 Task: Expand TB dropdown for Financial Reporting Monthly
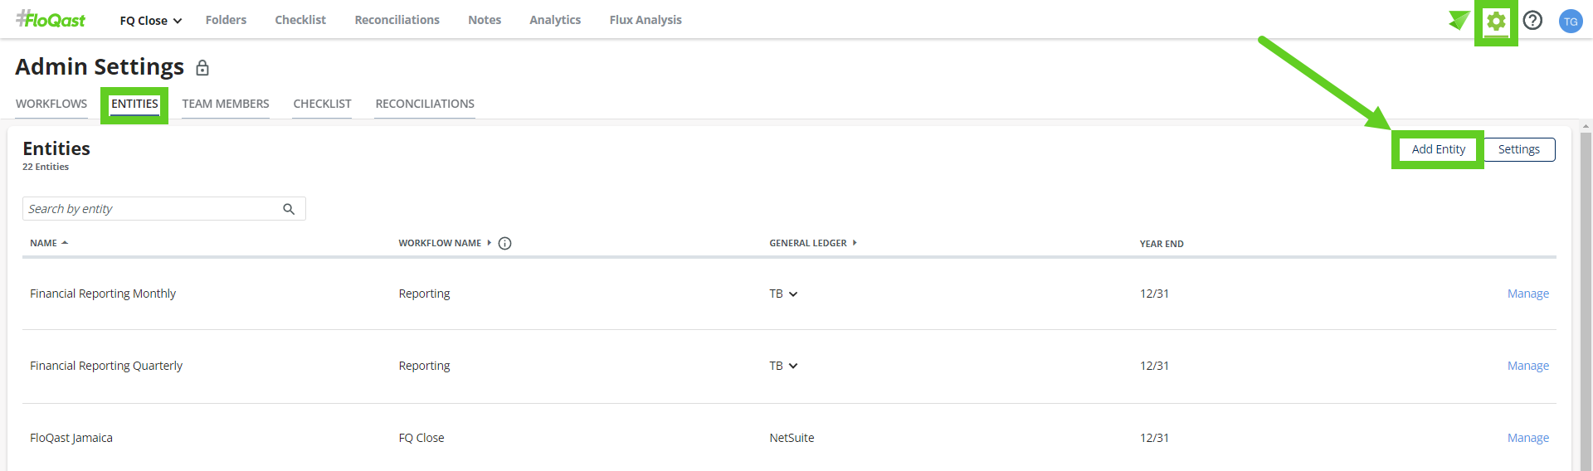[783, 294]
